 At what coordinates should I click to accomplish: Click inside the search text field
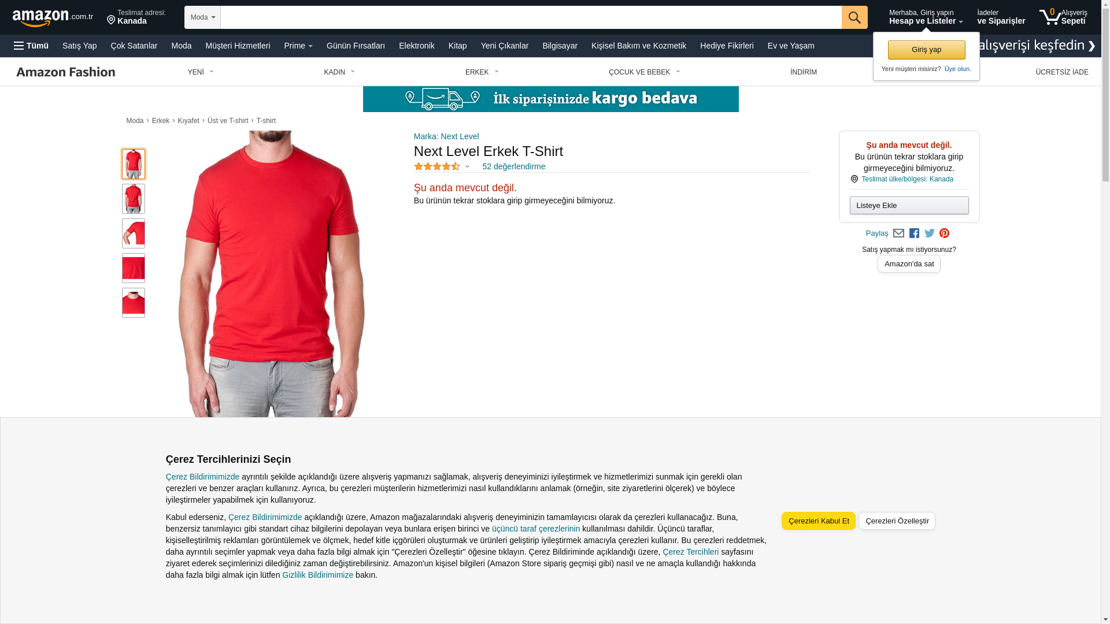tap(531, 17)
